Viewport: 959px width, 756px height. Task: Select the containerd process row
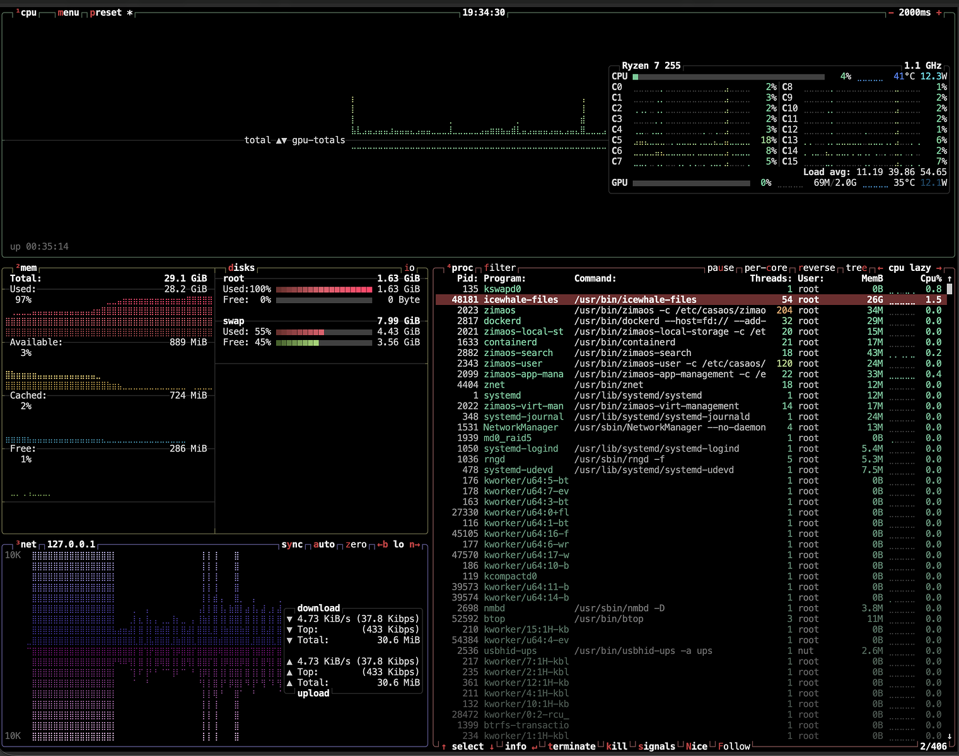[691, 343]
